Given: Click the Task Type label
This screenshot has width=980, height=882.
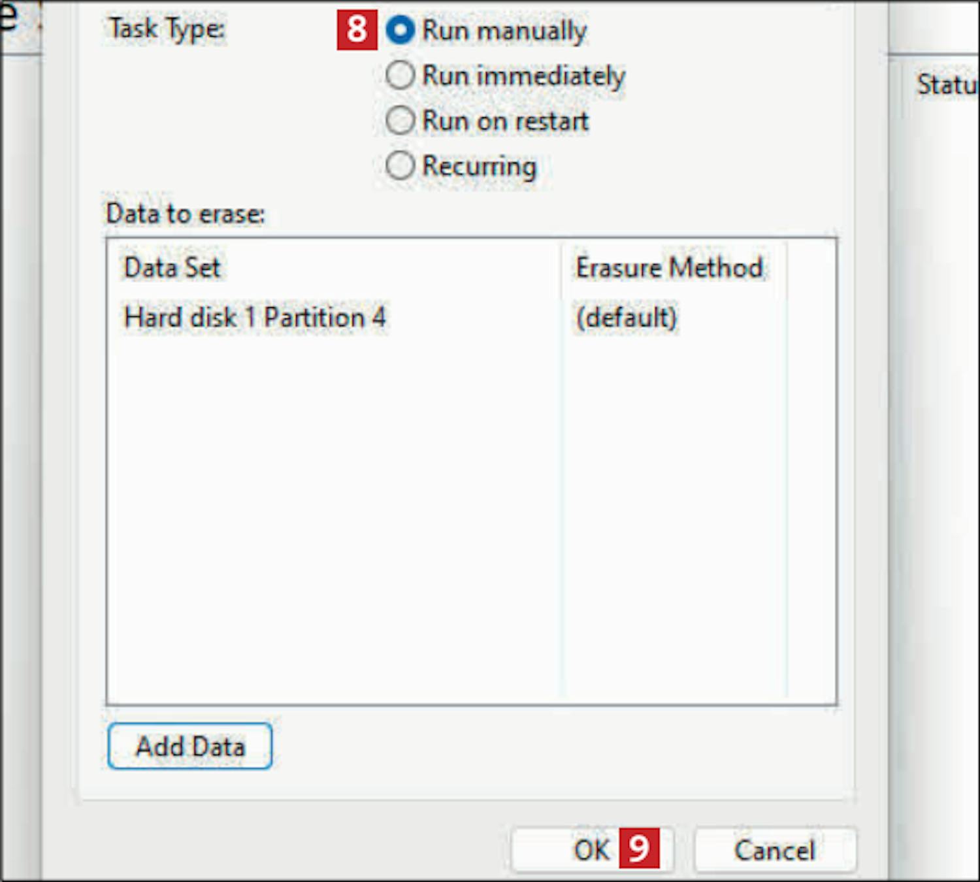Looking at the screenshot, I should click(167, 29).
